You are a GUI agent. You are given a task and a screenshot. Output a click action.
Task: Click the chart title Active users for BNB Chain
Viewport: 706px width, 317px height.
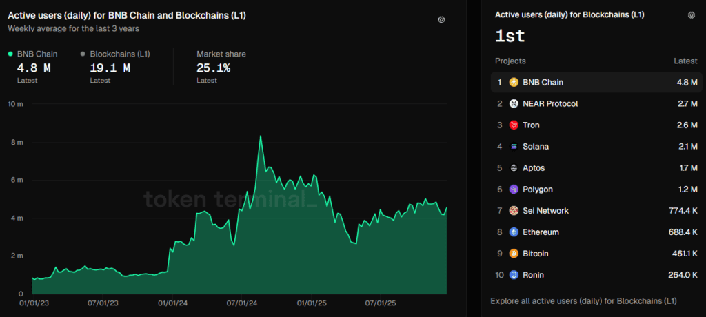click(127, 15)
